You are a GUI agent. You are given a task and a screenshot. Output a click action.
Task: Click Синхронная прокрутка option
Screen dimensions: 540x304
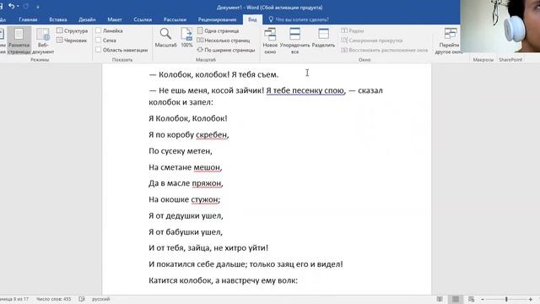click(x=371, y=41)
